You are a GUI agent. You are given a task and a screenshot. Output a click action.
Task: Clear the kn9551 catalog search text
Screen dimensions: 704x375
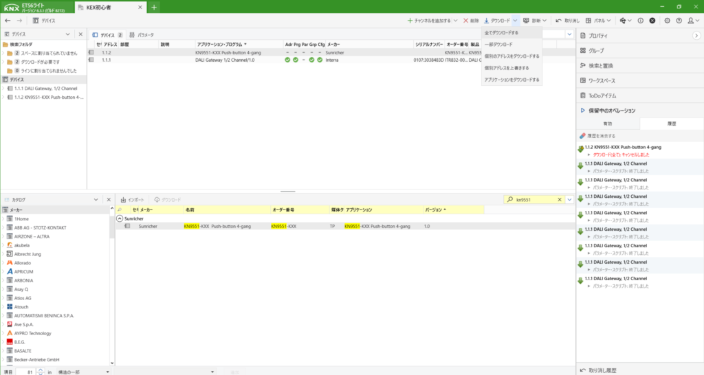pyautogui.click(x=560, y=199)
